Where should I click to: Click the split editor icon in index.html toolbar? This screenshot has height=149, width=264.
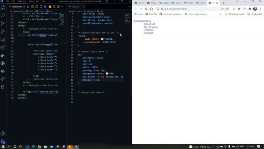[x=58, y=7]
